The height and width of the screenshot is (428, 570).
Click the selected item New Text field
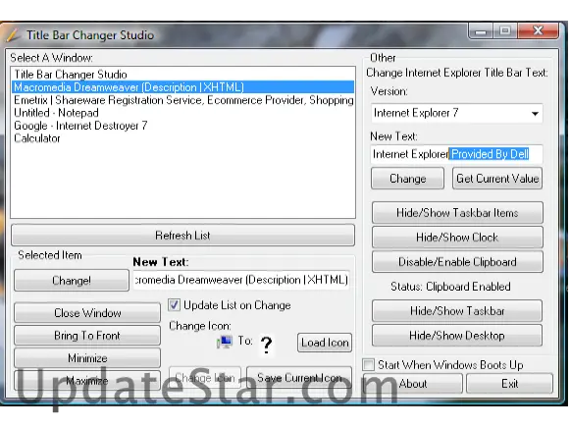click(241, 280)
